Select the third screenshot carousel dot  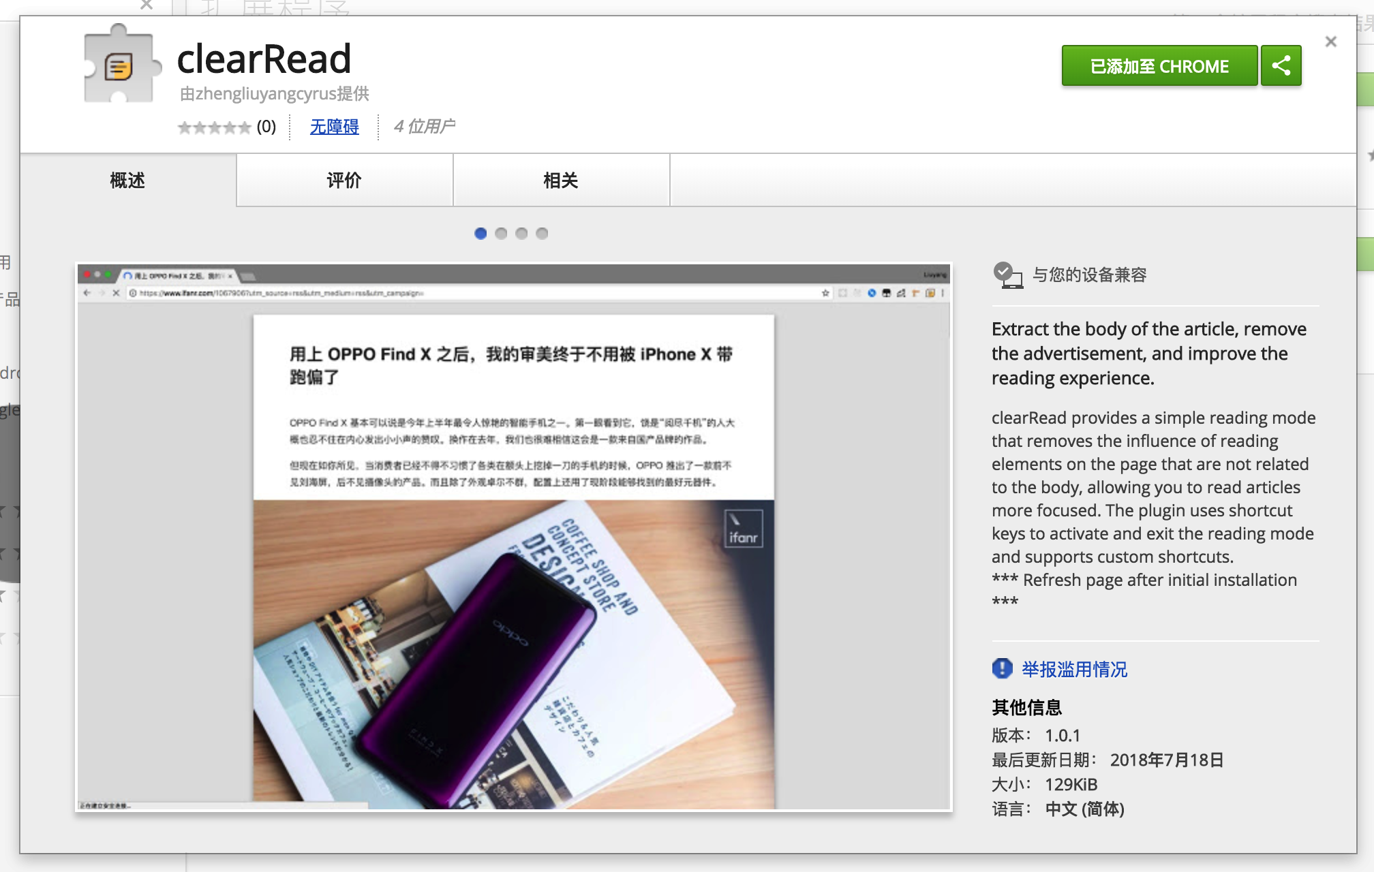point(521,234)
